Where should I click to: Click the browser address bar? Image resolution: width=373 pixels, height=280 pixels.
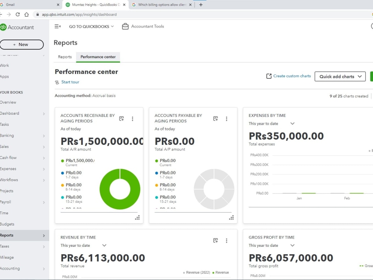(x=86, y=14)
